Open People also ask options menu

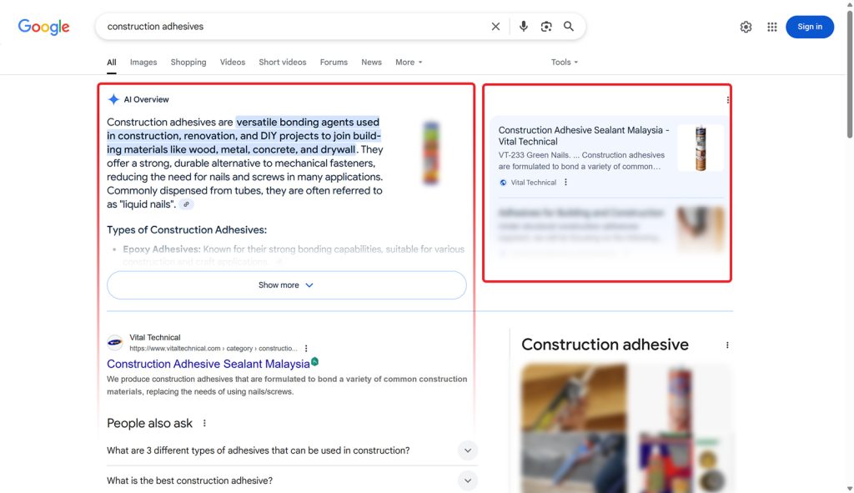[204, 423]
